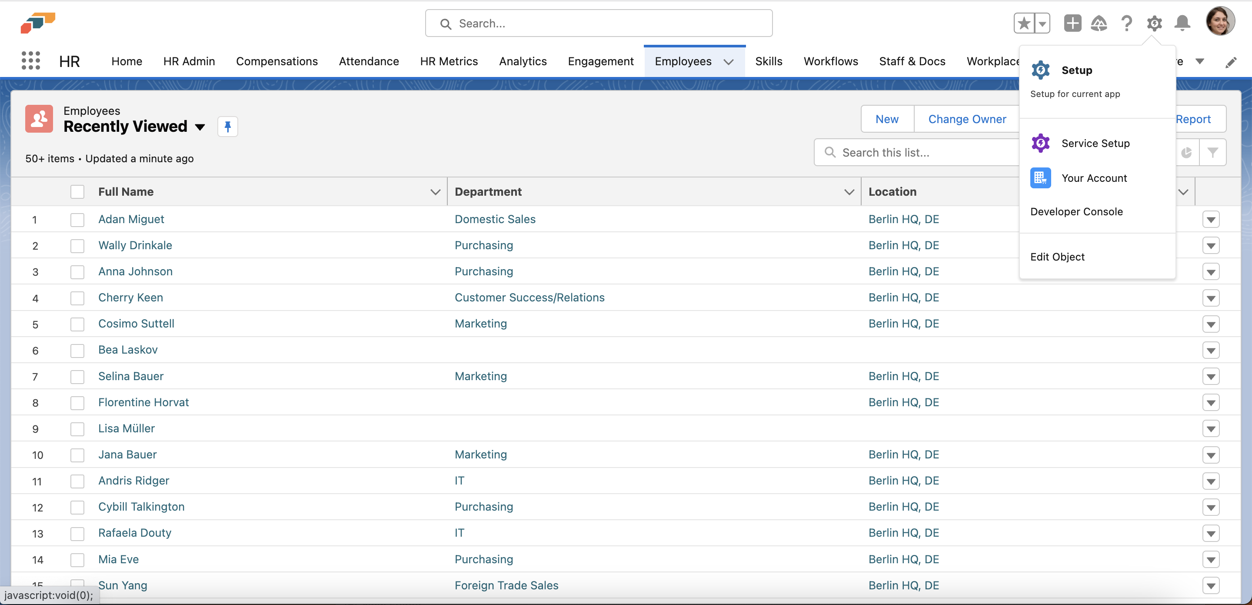Expand the Recently Viewed list dropdown

pos(200,127)
